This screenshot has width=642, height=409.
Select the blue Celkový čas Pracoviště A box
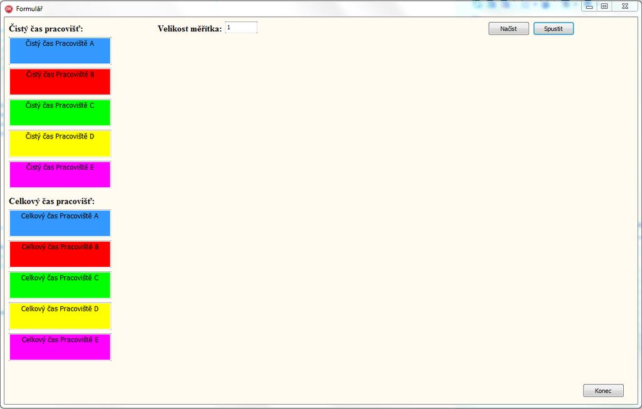click(60, 224)
